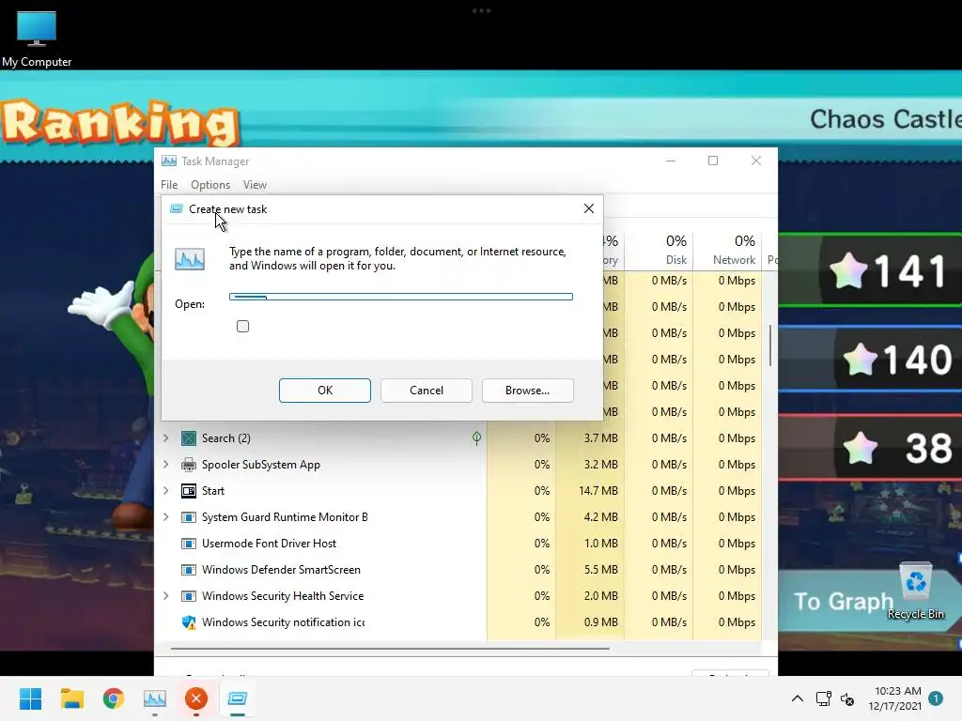Click the 3.7 MB memory value for Search
Viewport: 962px width, 721px height.
(600, 438)
